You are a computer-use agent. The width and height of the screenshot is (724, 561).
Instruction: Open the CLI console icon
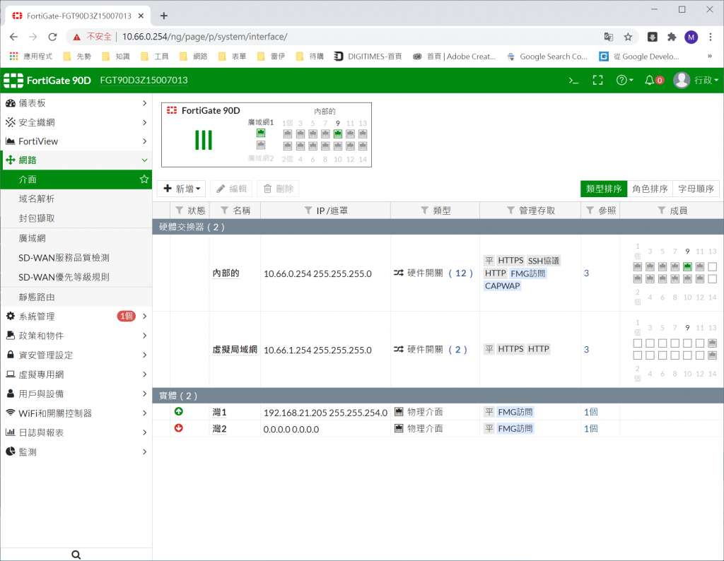573,81
